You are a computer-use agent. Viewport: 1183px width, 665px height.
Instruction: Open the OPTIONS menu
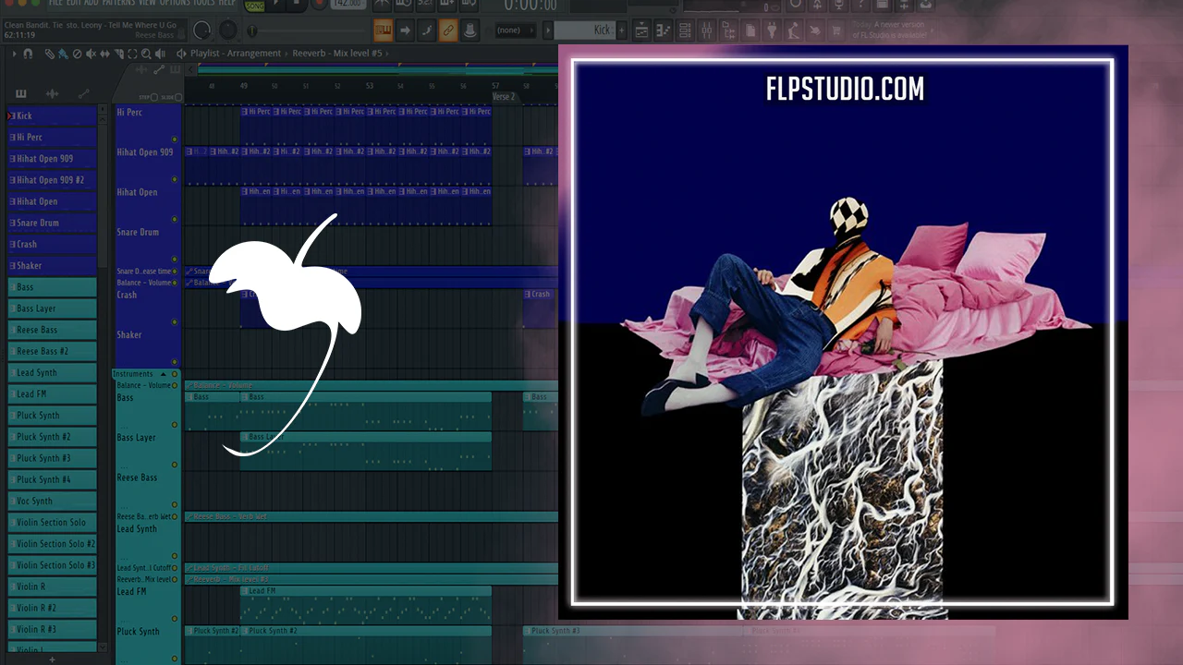pyautogui.click(x=175, y=3)
